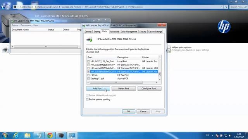The height and width of the screenshot is (139, 248).
Task: Open the Security tab
Action: pyautogui.click(x=143, y=32)
